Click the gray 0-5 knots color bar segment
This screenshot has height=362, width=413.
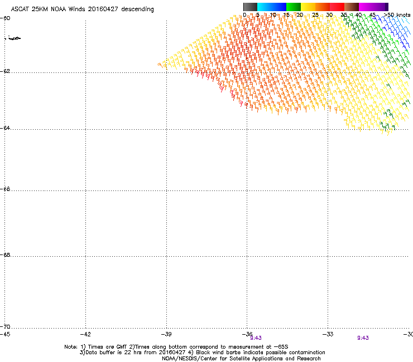coord(250,7)
